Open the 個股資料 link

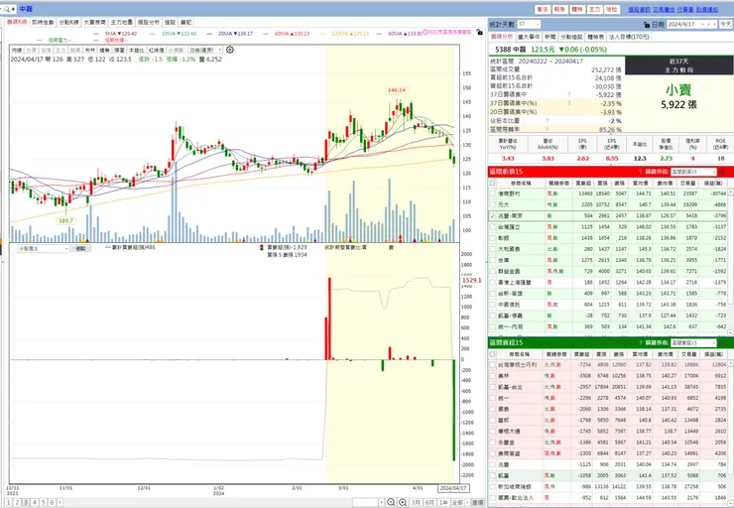pyautogui.click(x=639, y=9)
